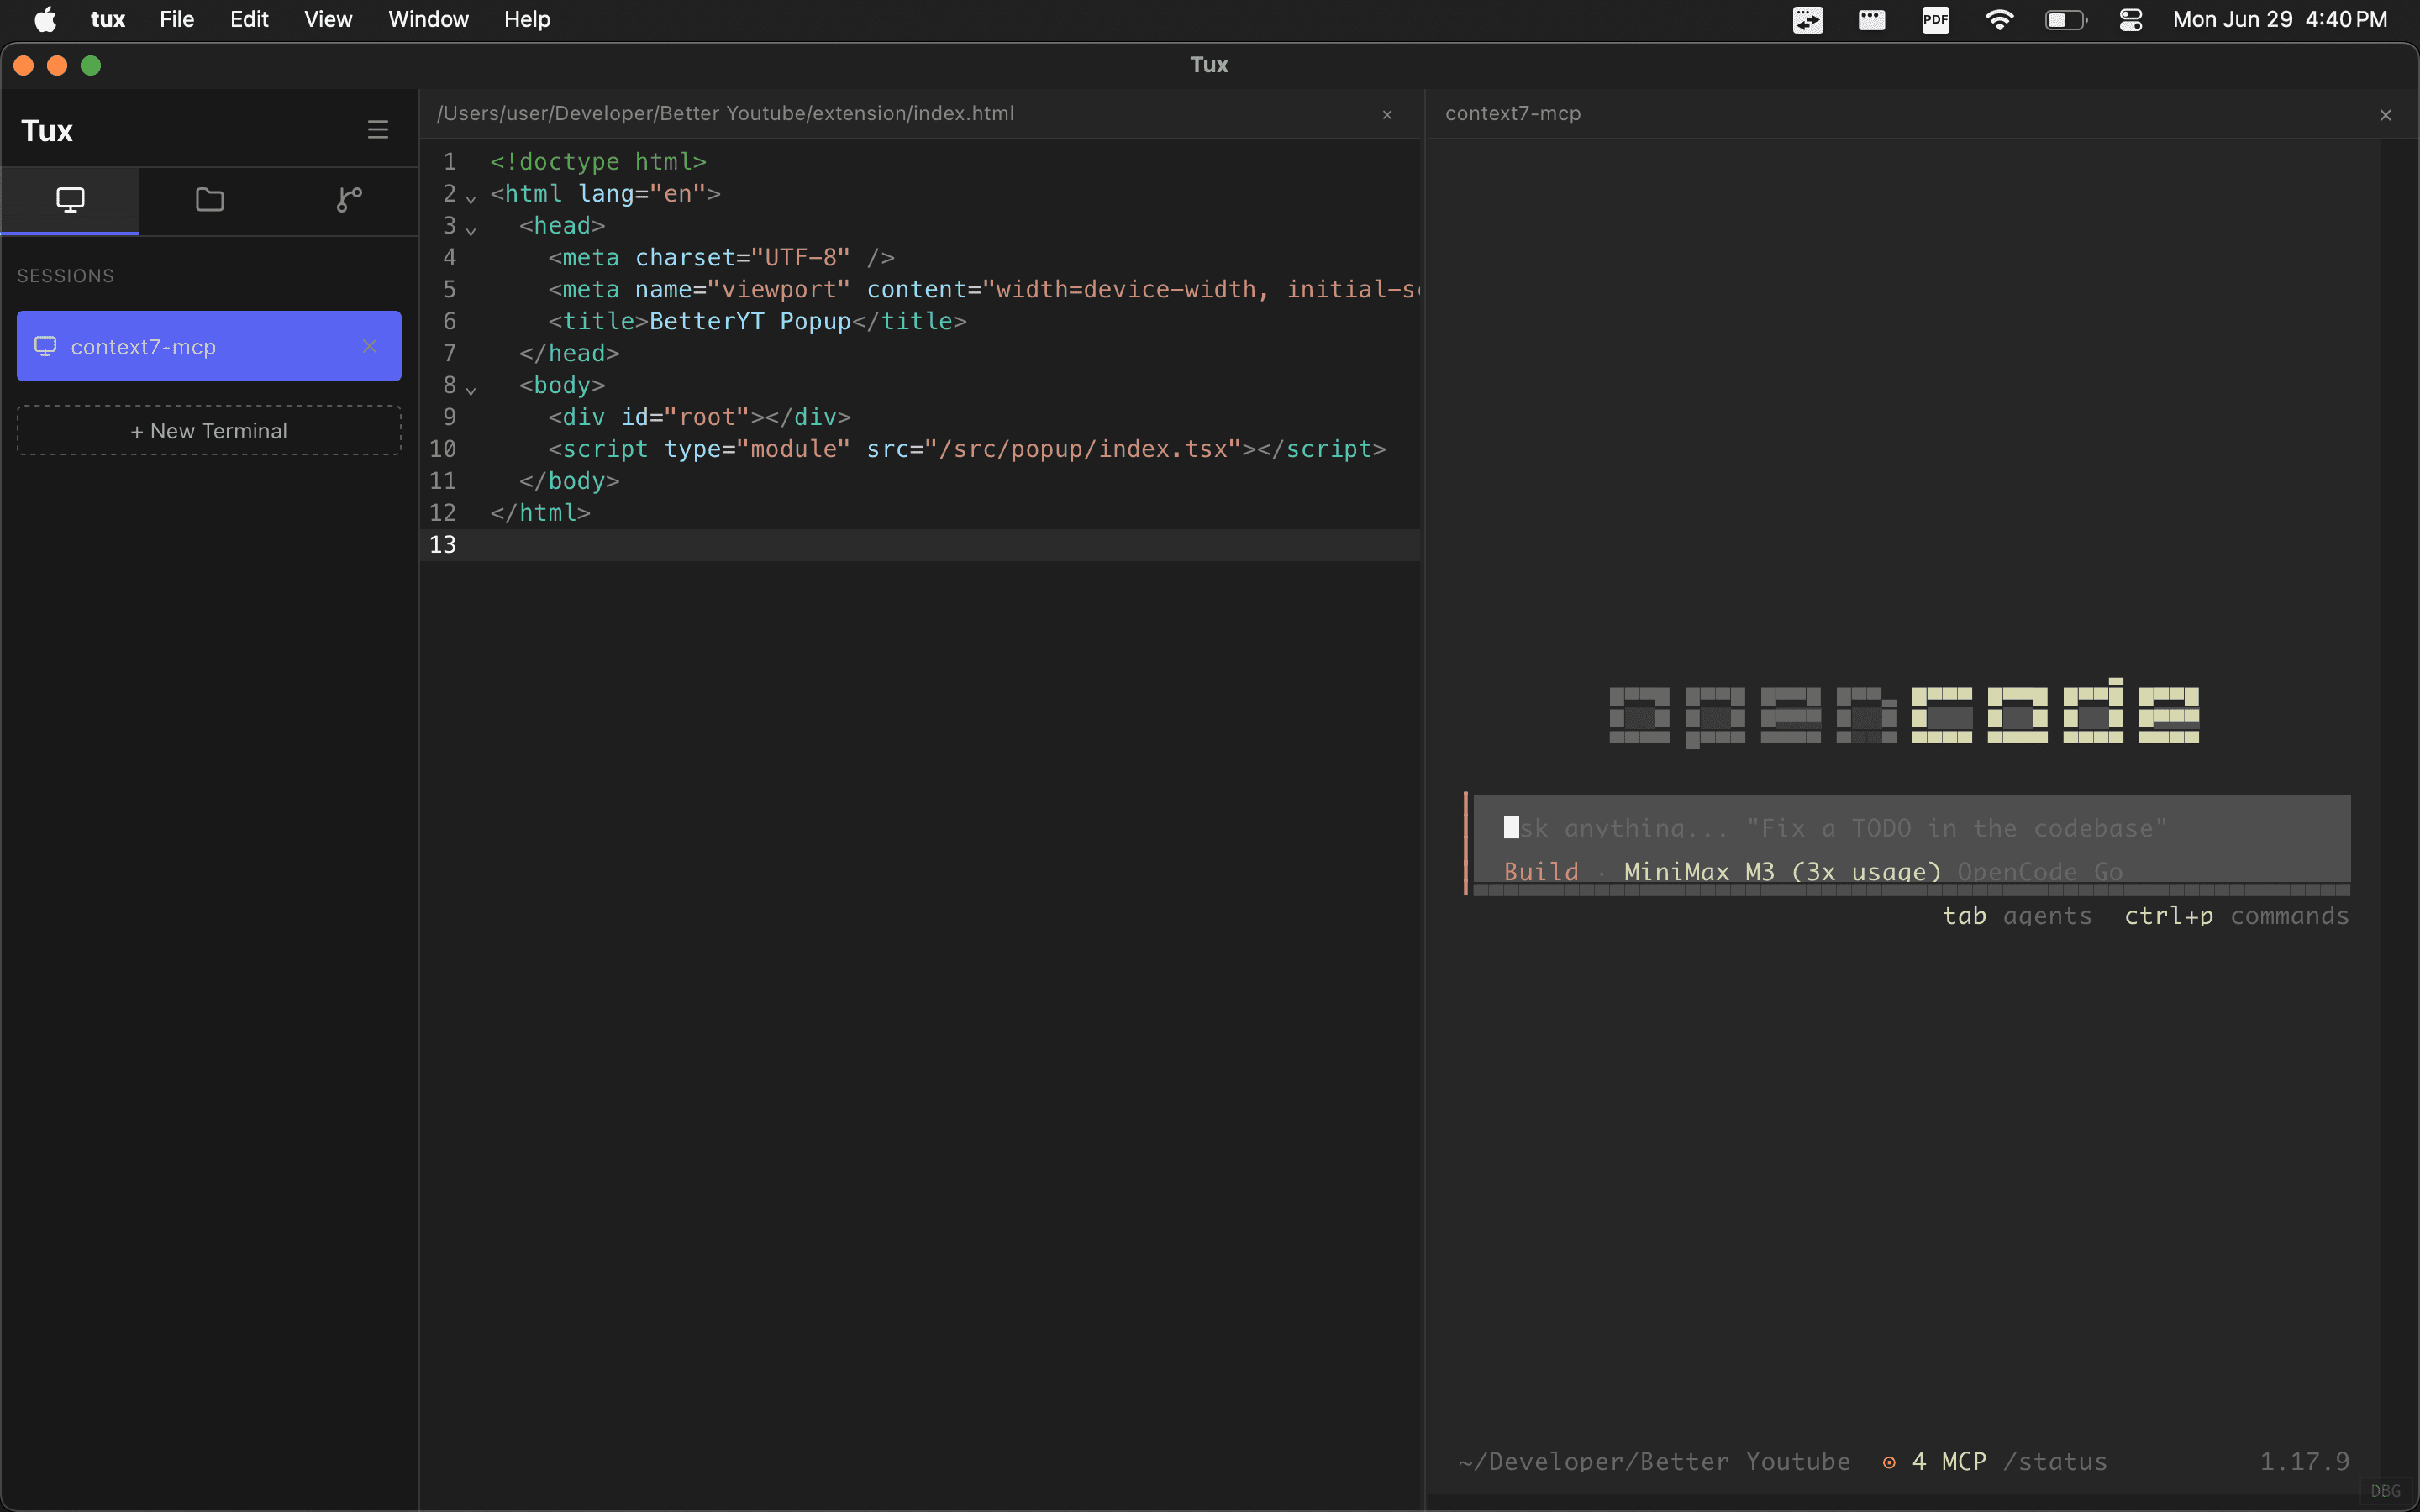Close the index.html editor pane
This screenshot has height=1512, width=2420.
tap(1387, 115)
